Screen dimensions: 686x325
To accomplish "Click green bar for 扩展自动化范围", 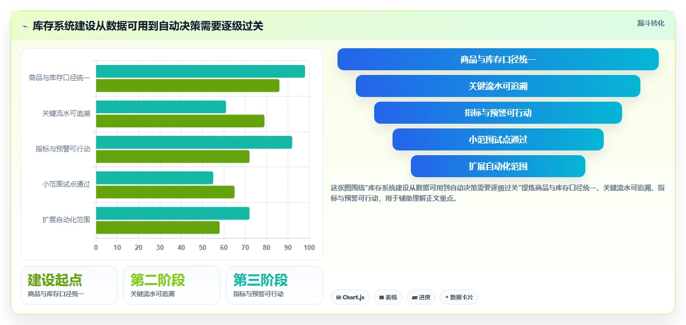I will 158,227.
